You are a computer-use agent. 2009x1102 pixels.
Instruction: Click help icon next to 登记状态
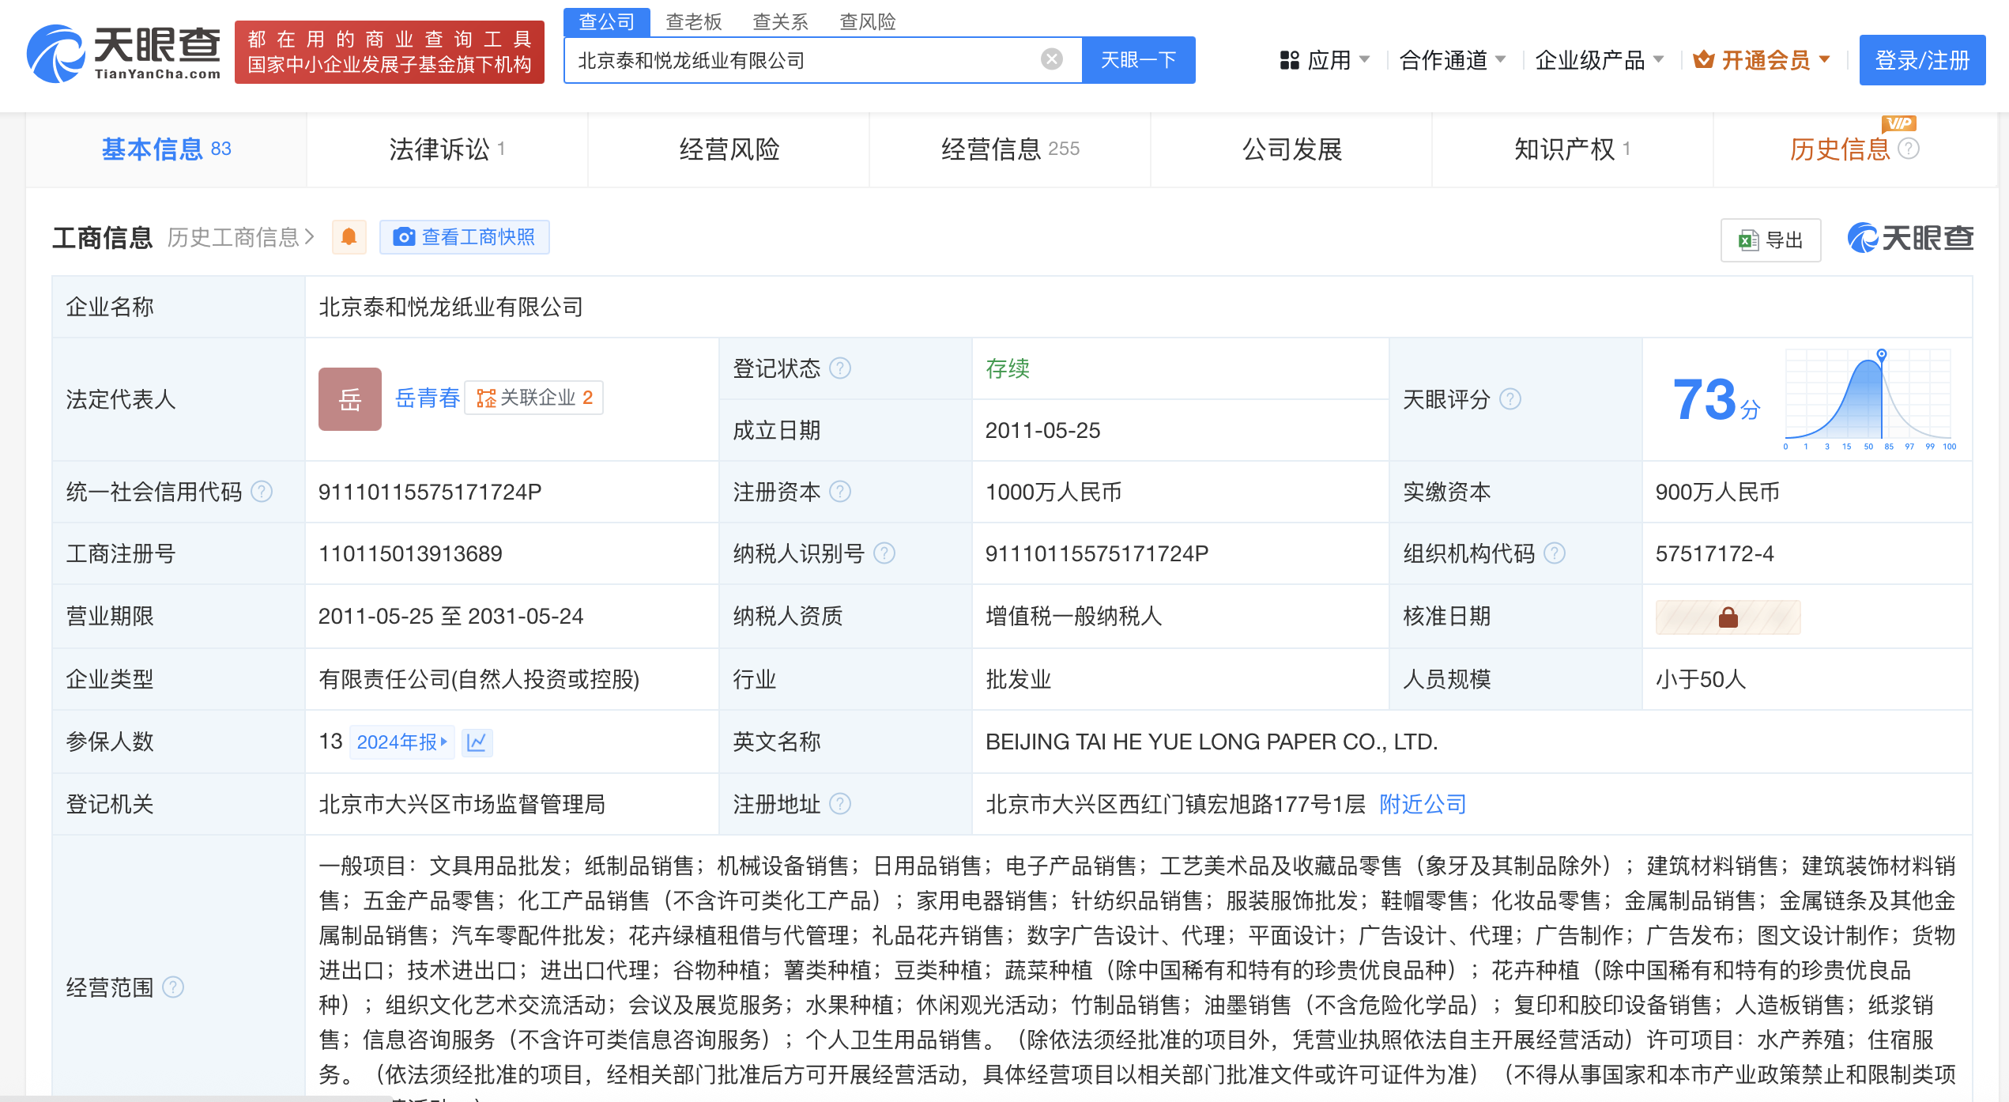841,368
